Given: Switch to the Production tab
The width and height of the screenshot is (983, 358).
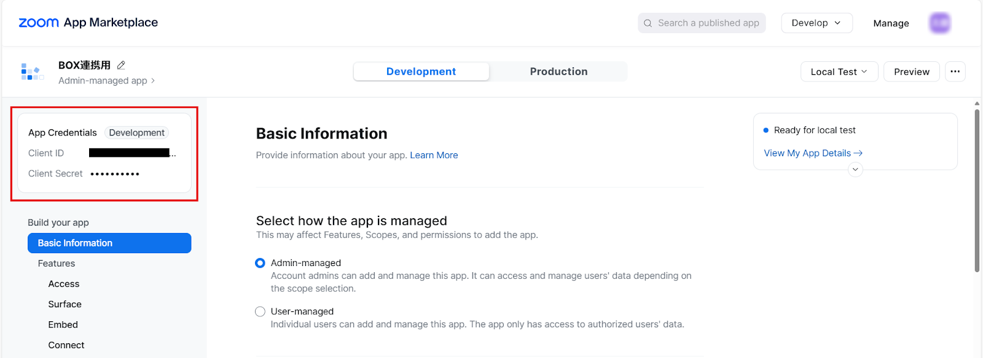Looking at the screenshot, I should 558,72.
